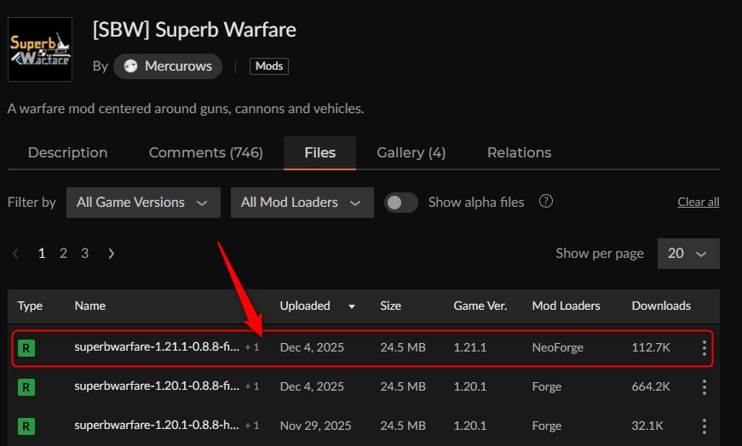Go to previous page with left chevron

(15, 254)
